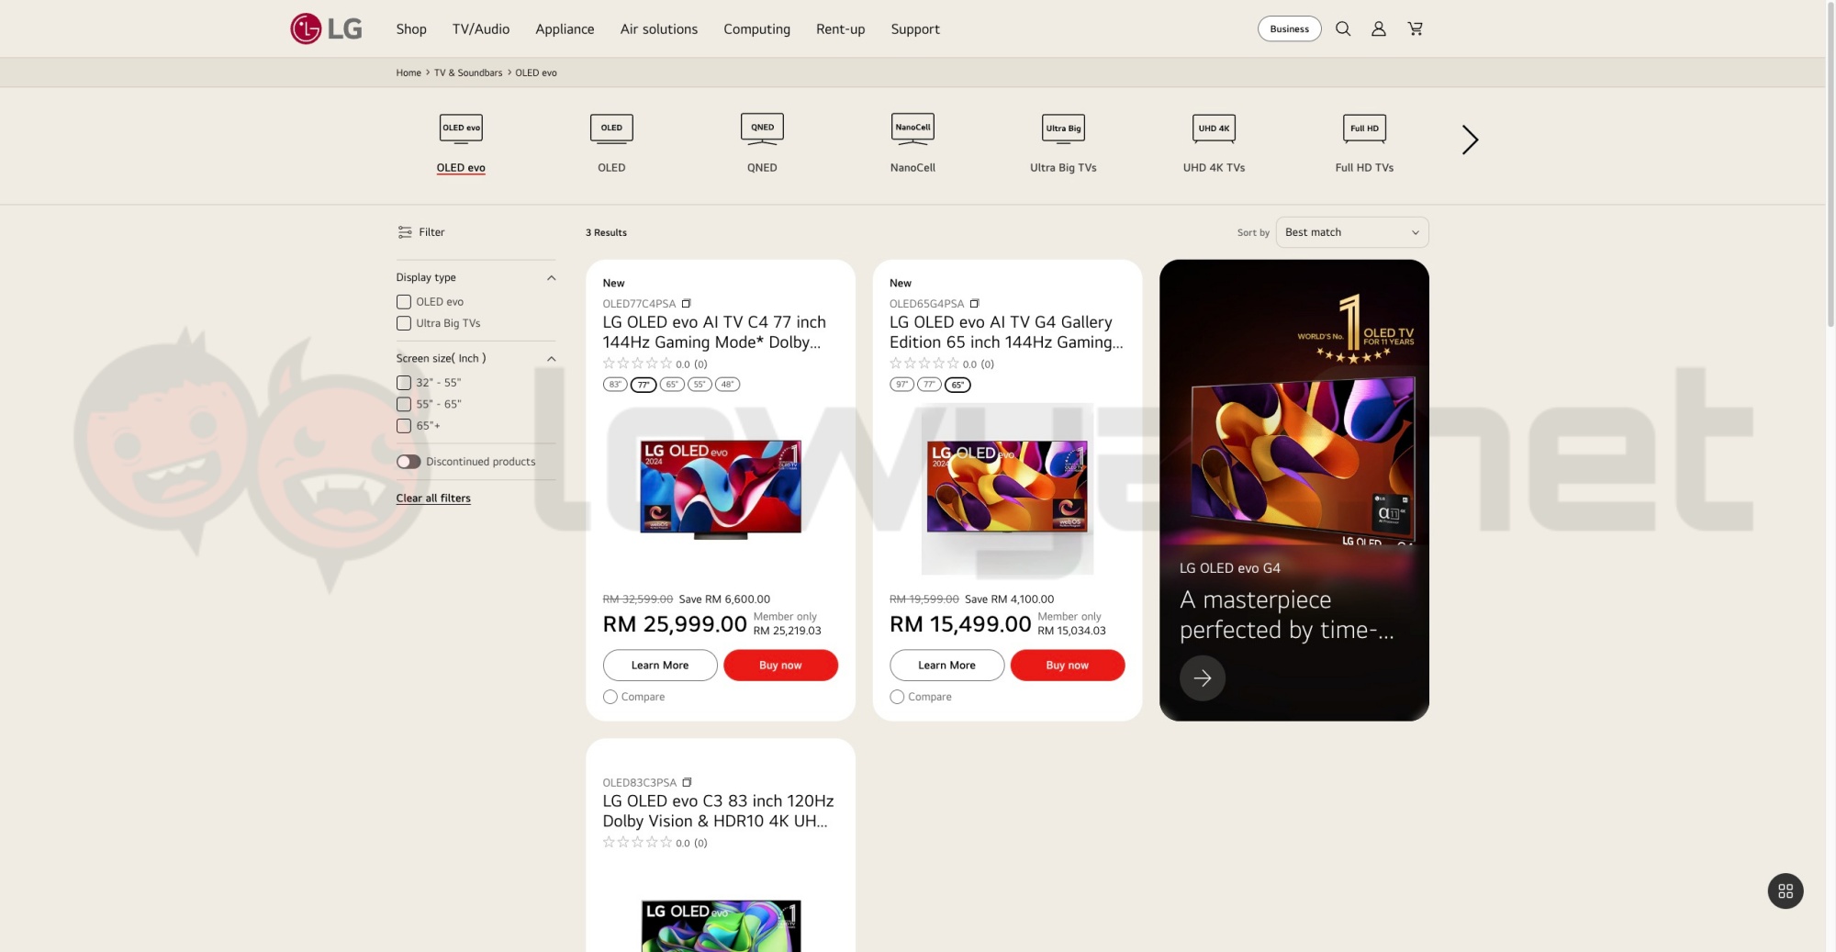This screenshot has width=1836, height=952.
Task: Open the TV/Audio menu
Action: pyautogui.click(x=481, y=28)
